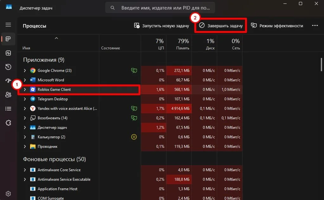Click the Возобновить app icon
The width and height of the screenshot is (324, 200).
pyautogui.click(x=33, y=118)
